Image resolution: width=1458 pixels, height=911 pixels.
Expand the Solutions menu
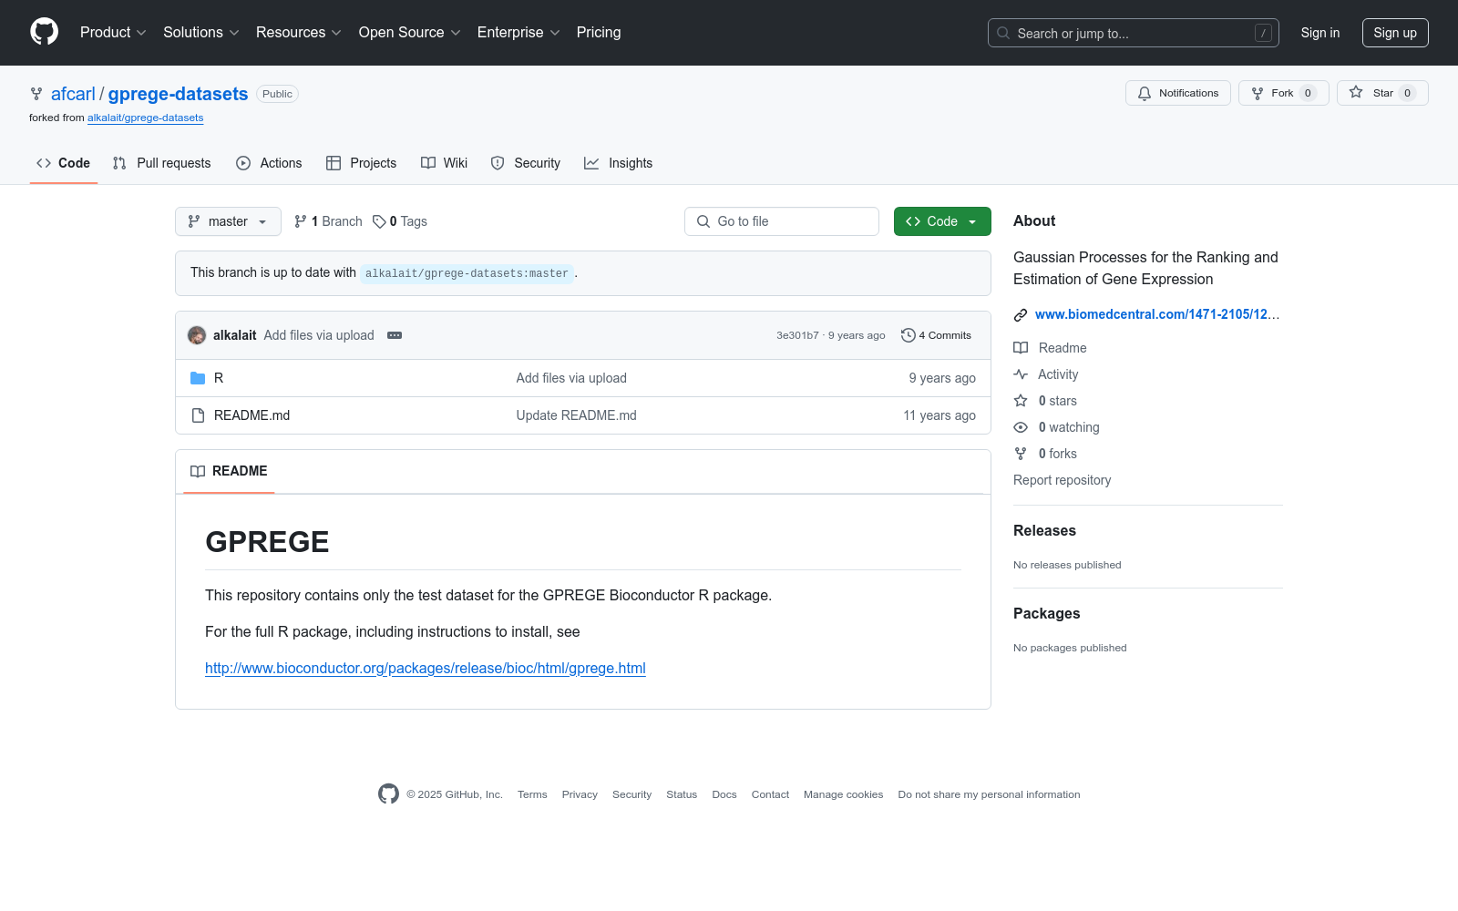[x=201, y=32]
